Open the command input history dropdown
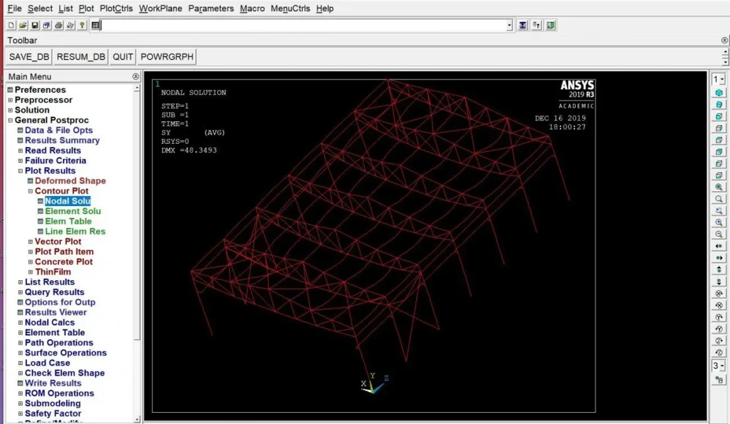This screenshot has height=424, width=730. [510, 26]
